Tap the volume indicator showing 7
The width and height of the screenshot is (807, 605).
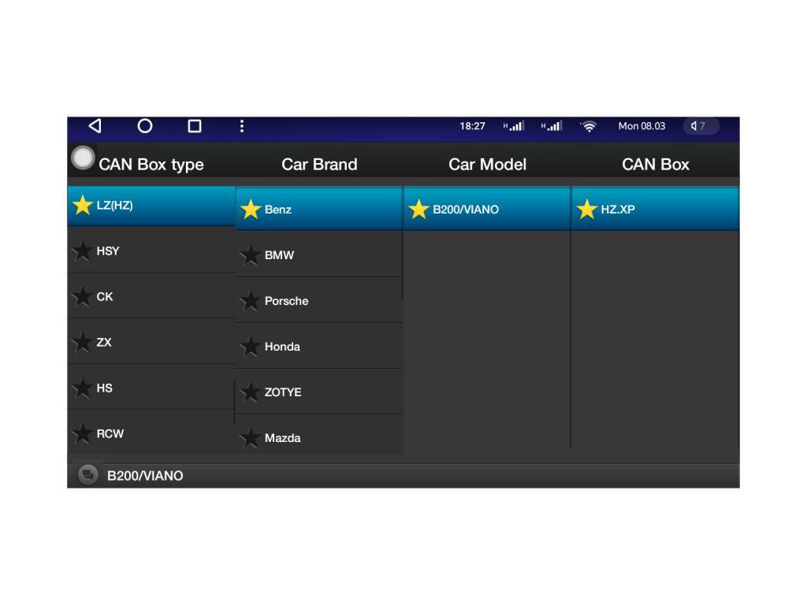(x=701, y=126)
